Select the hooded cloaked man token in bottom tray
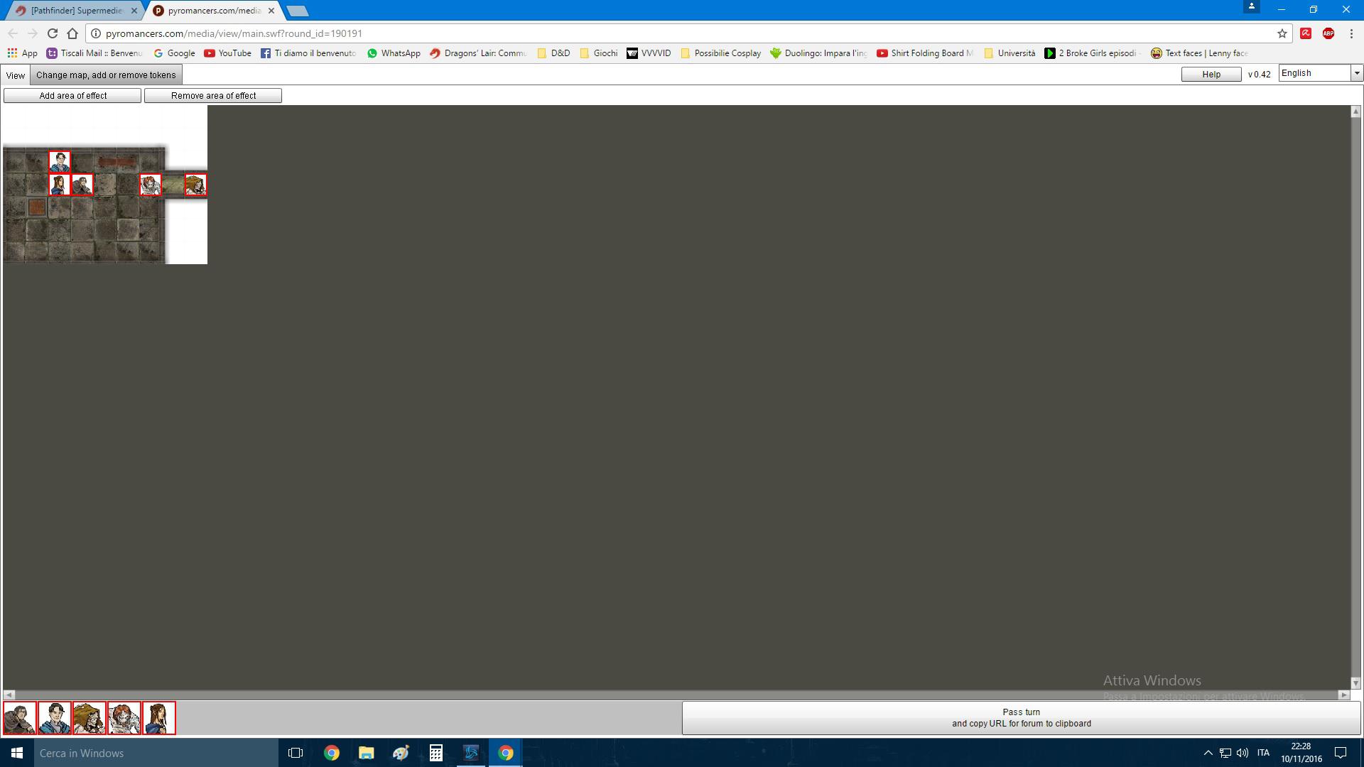1364x767 pixels. point(20,718)
